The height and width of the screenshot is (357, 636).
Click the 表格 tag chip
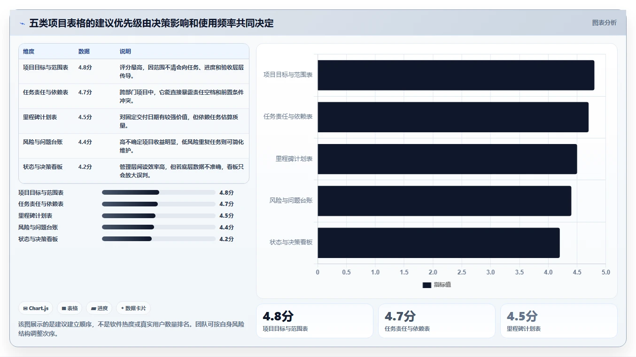click(70, 308)
